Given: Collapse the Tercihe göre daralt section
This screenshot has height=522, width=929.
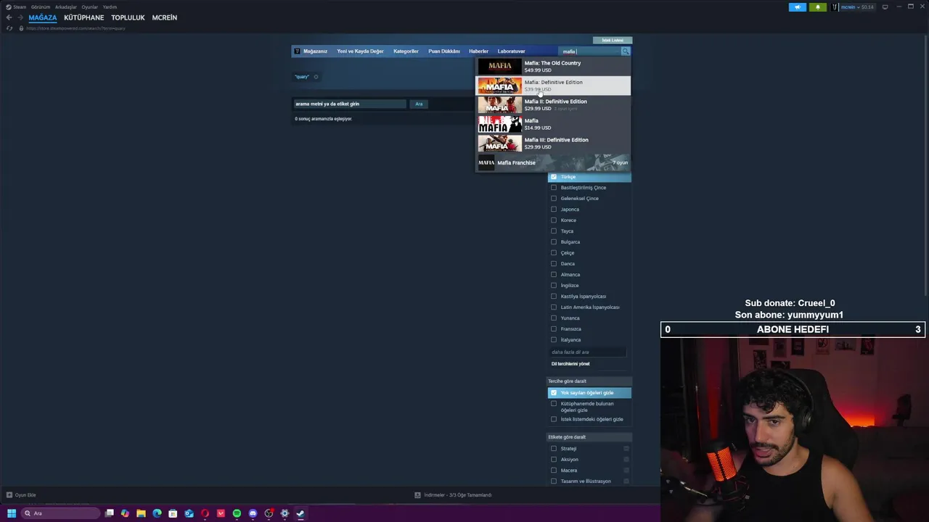Looking at the screenshot, I should click(589, 381).
